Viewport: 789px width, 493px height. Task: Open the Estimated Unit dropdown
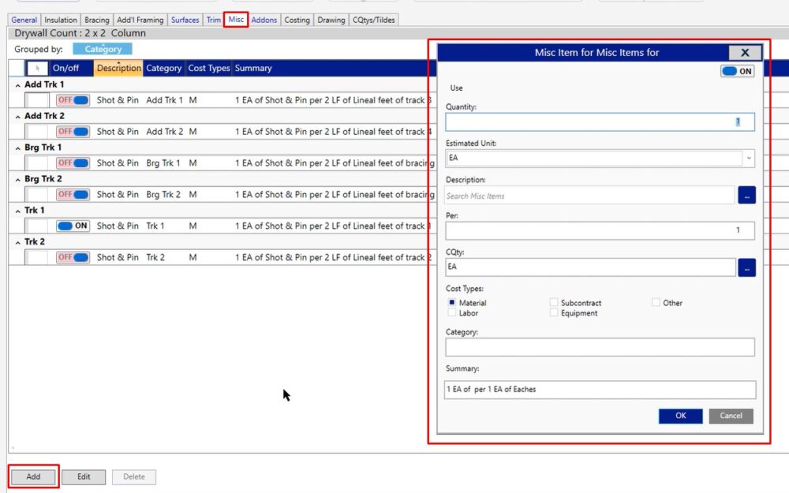pos(748,159)
